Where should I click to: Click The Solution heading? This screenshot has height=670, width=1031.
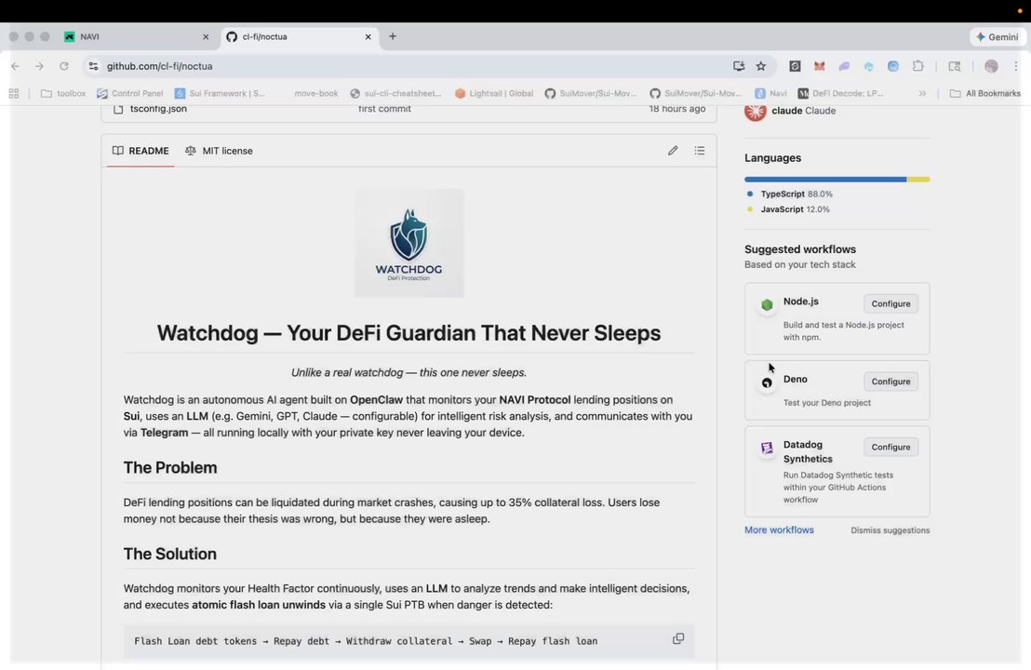click(169, 554)
